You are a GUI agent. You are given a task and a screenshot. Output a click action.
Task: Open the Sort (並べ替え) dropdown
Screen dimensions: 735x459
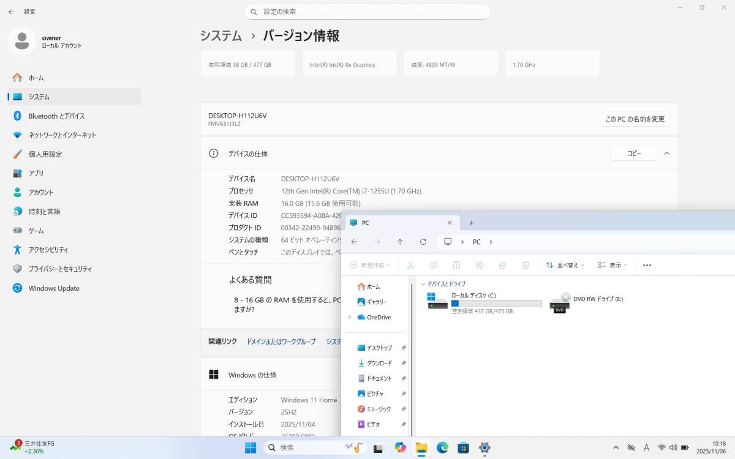click(x=565, y=265)
